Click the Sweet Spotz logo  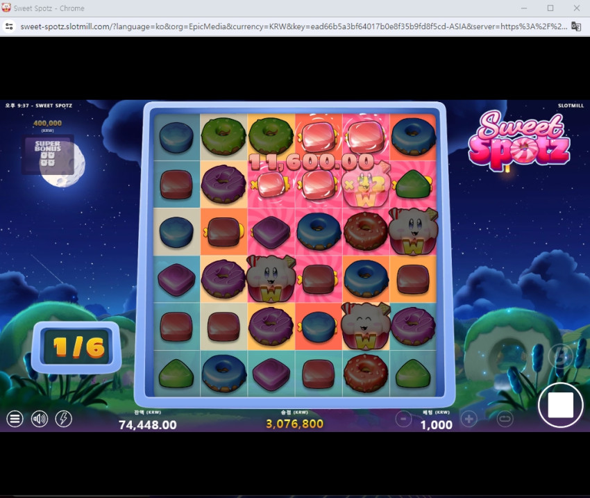(519, 140)
